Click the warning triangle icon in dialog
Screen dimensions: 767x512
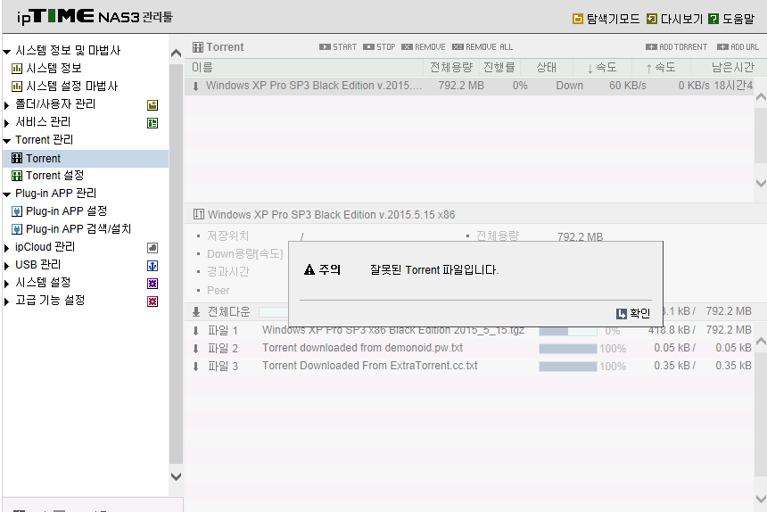pos(309,269)
